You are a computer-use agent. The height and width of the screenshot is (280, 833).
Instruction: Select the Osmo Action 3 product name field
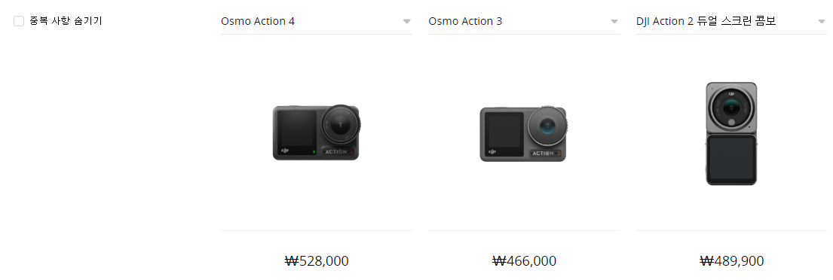coord(524,22)
